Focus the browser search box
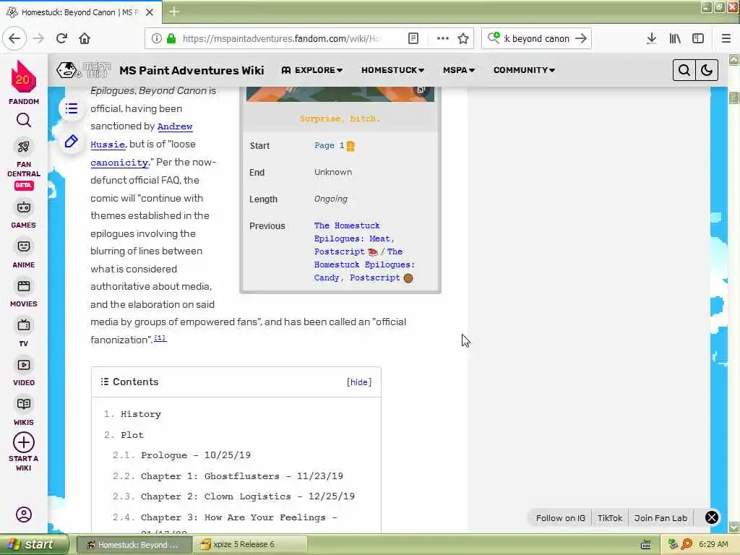The width and height of the screenshot is (740, 555). (537, 38)
